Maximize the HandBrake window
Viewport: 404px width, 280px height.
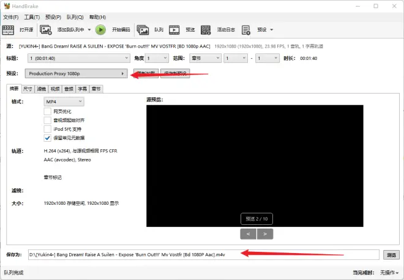[x=376, y=6]
